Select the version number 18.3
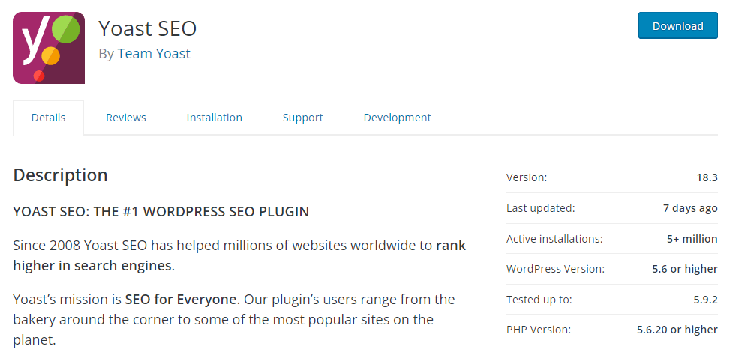The width and height of the screenshot is (730, 352). 707,177
